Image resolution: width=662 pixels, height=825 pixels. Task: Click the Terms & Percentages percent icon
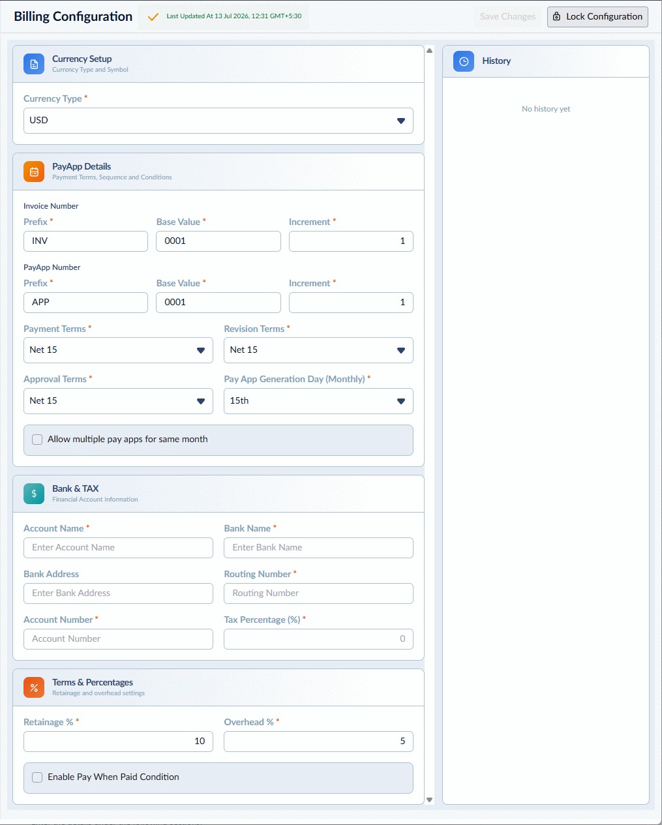pos(34,687)
